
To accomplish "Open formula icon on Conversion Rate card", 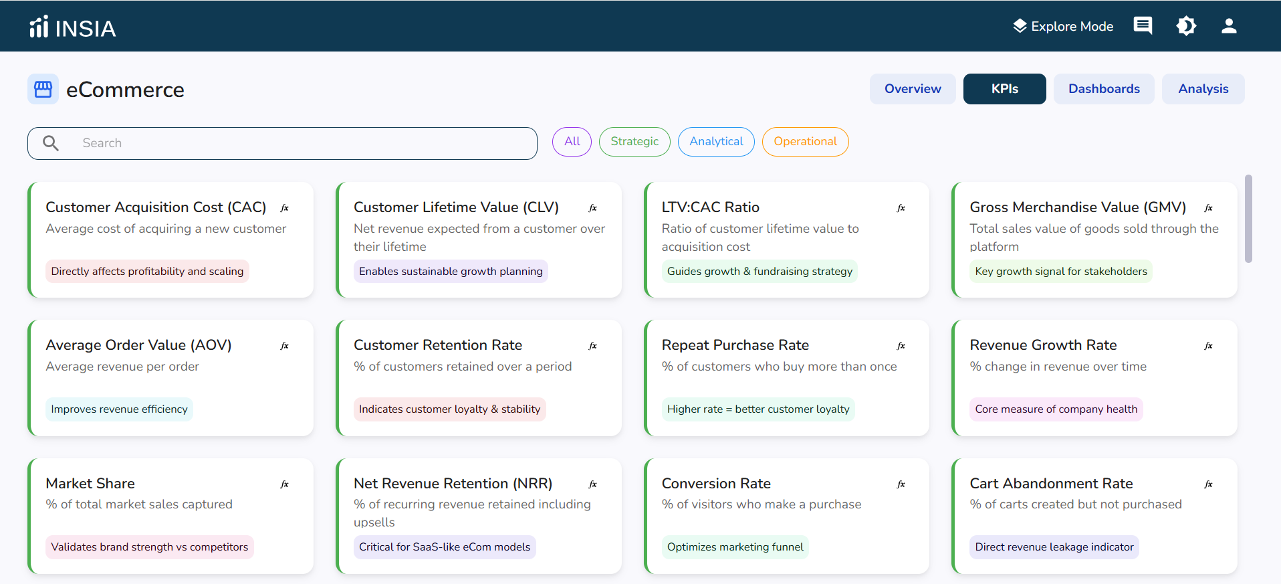I will point(901,484).
